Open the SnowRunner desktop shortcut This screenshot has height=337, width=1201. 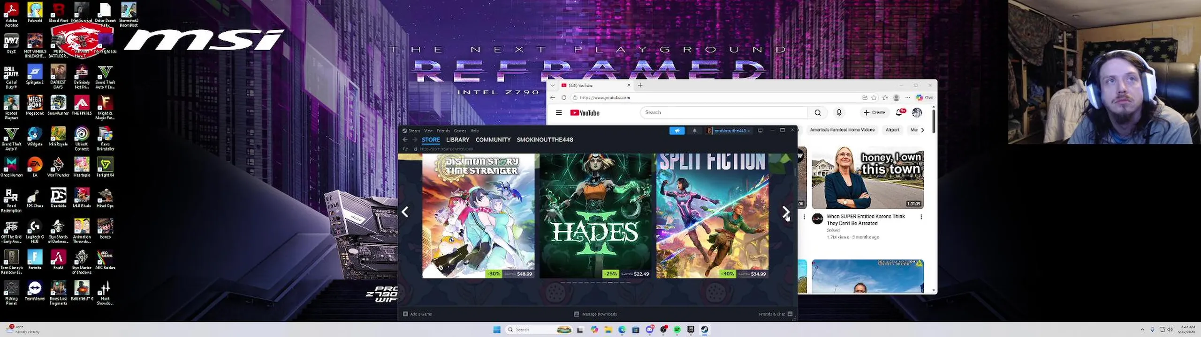58,106
